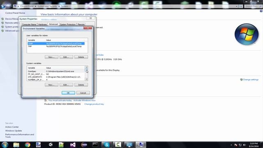
Task: Open Visual Studio from the taskbar
Action: (73, 145)
